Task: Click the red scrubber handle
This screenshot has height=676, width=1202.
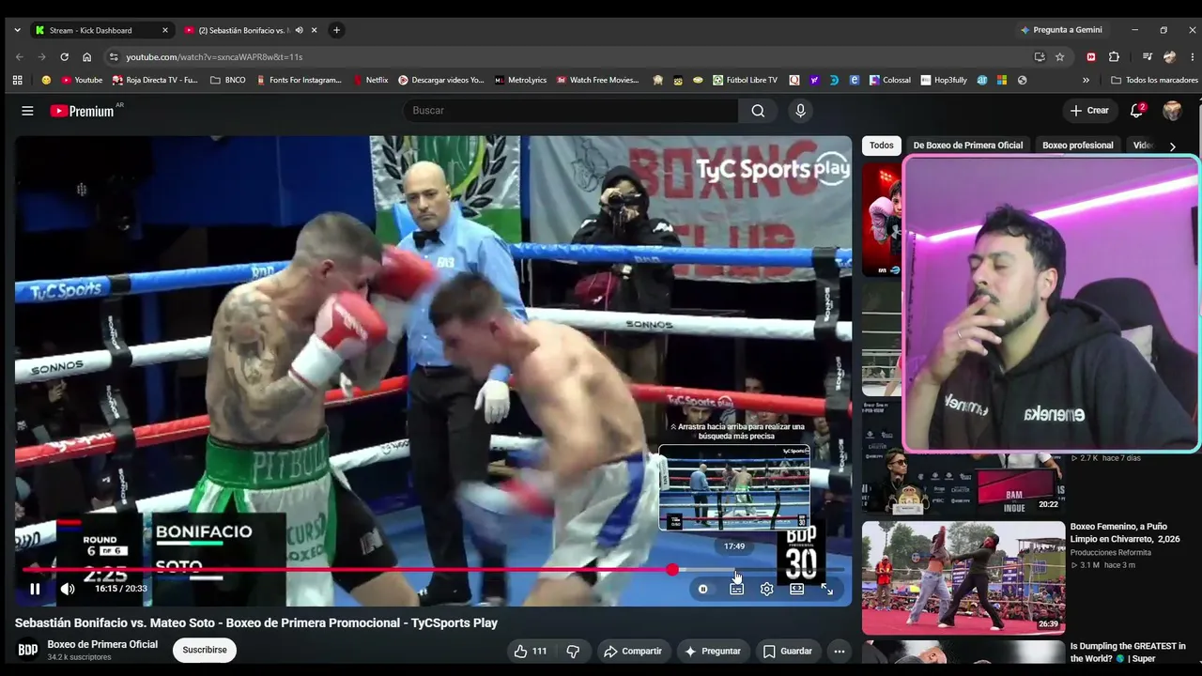Action: (x=672, y=570)
